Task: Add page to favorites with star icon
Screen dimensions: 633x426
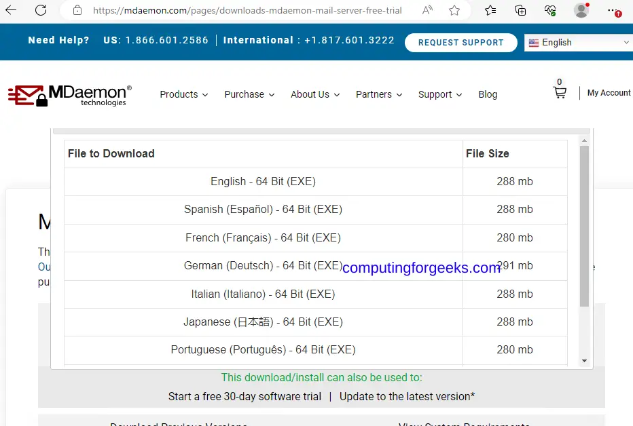Action: [454, 10]
